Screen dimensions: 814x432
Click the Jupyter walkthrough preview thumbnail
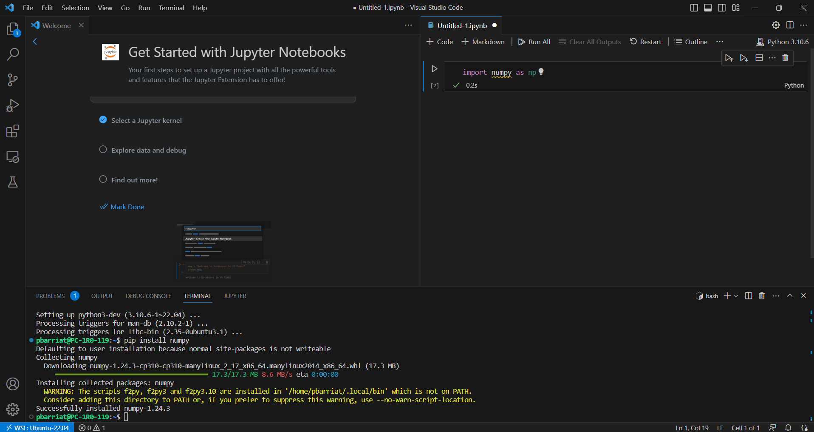(x=223, y=251)
